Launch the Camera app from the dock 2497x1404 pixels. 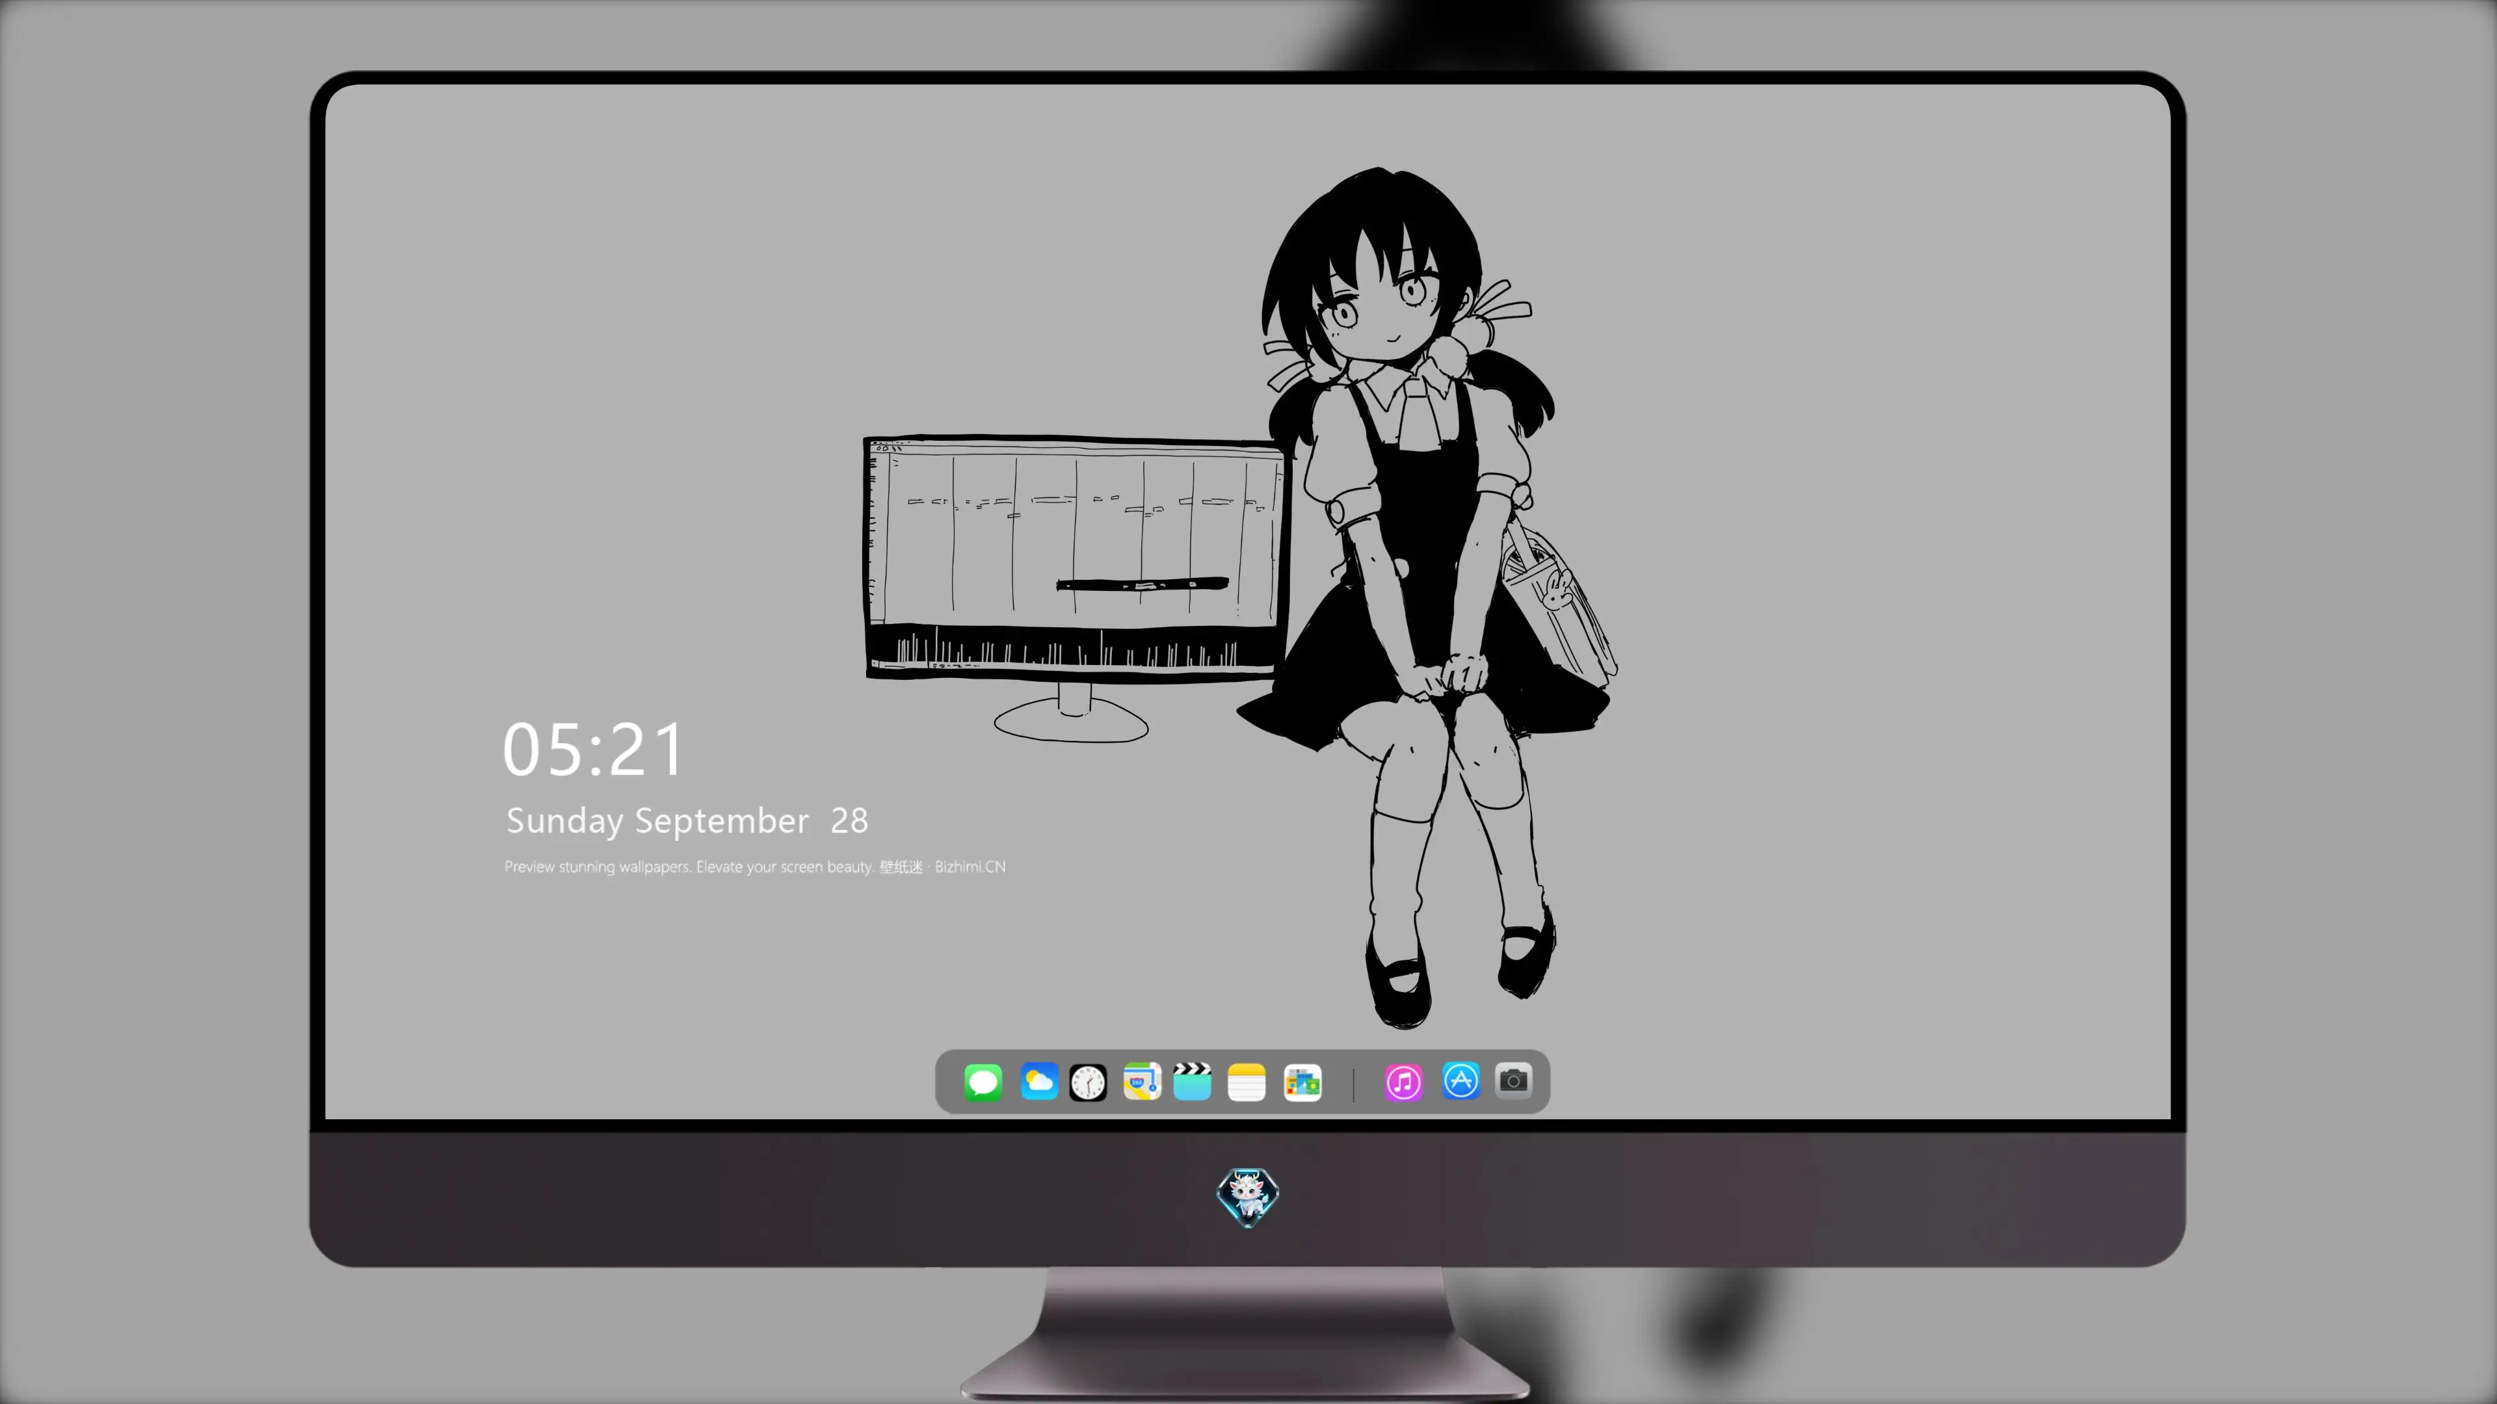point(1513,1080)
